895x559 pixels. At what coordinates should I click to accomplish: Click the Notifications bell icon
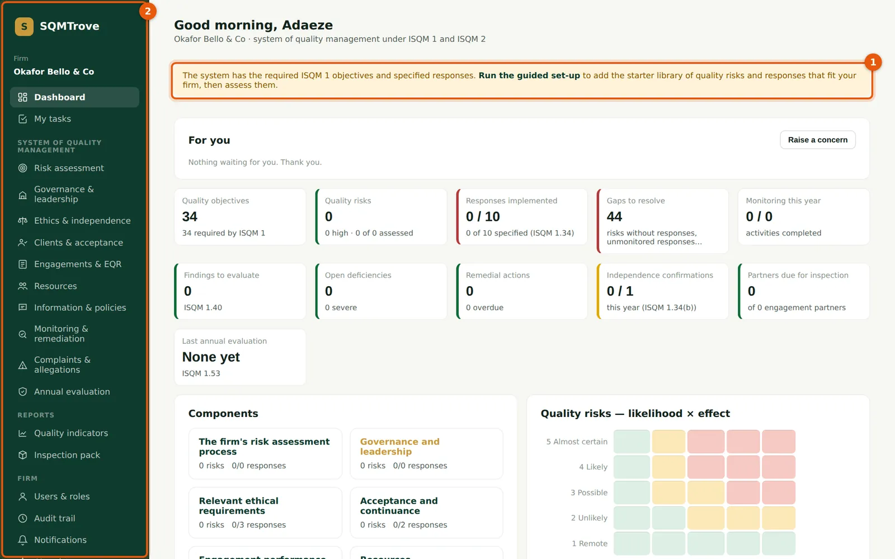pos(22,540)
